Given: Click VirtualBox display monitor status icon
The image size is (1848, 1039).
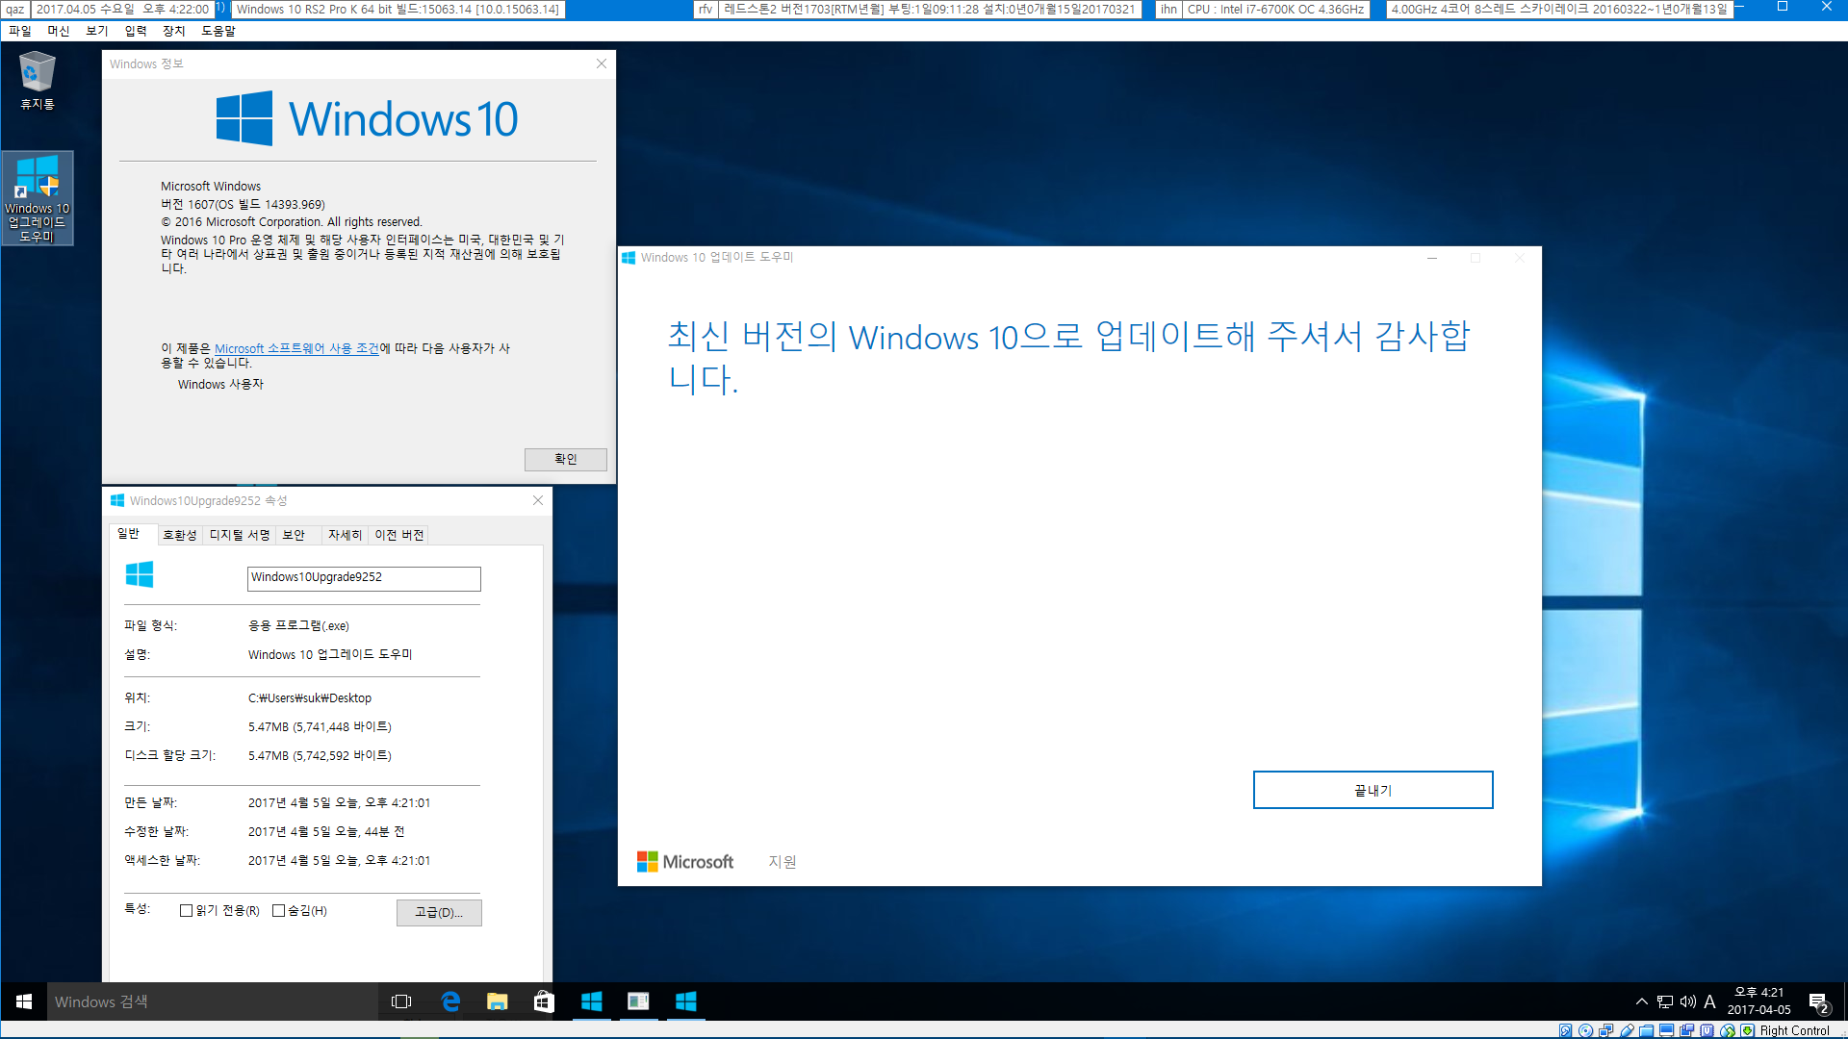Looking at the screenshot, I should coord(1667,1030).
